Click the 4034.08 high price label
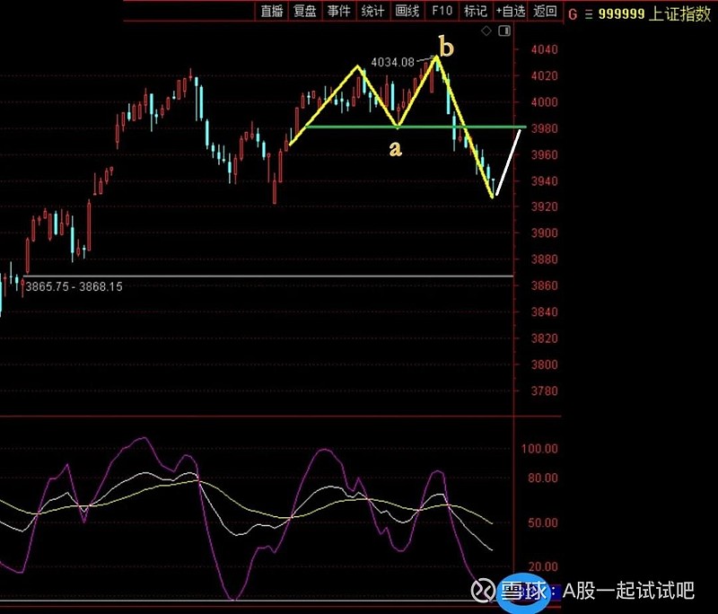Screen dimensions: 718x614 (x=392, y=62)
